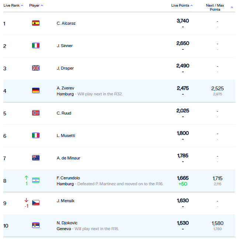The height and width of the screenshot is (239, 238).
Task: Click the Czech flag icon beside J. Mensik
Action: [x=36, y=203]
